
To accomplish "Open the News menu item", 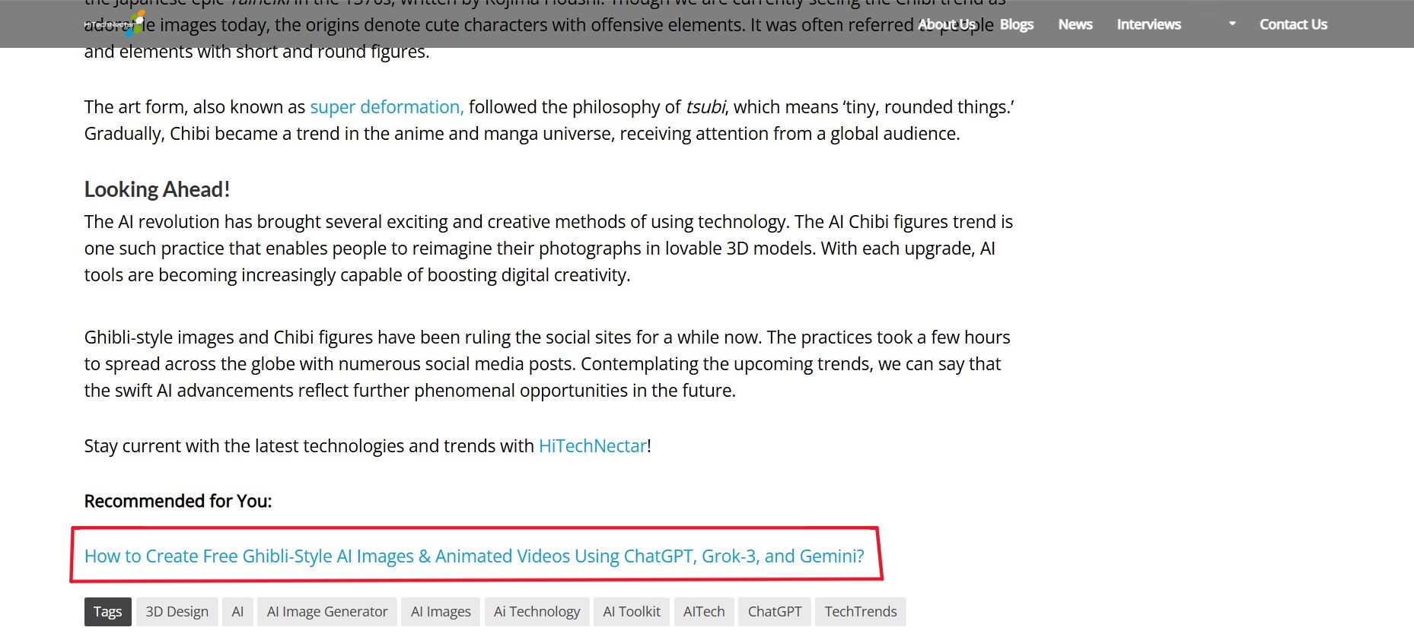I will click(x=1074, y=24).
